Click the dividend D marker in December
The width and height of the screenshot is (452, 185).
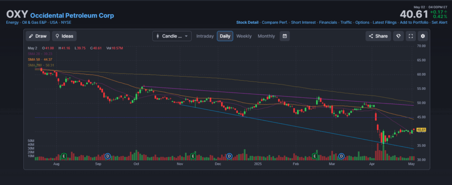pyautogui.click(x=230, y=156)
